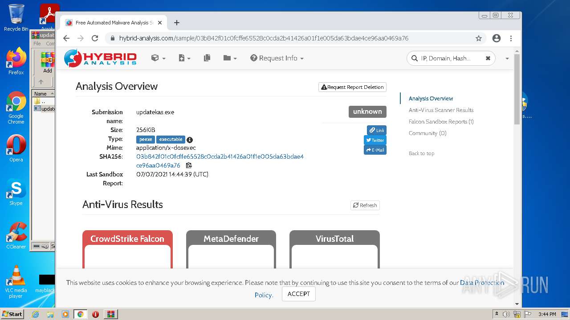Click the Windows Start button
Screen dimensions: 570x320
tap(12, 314)
